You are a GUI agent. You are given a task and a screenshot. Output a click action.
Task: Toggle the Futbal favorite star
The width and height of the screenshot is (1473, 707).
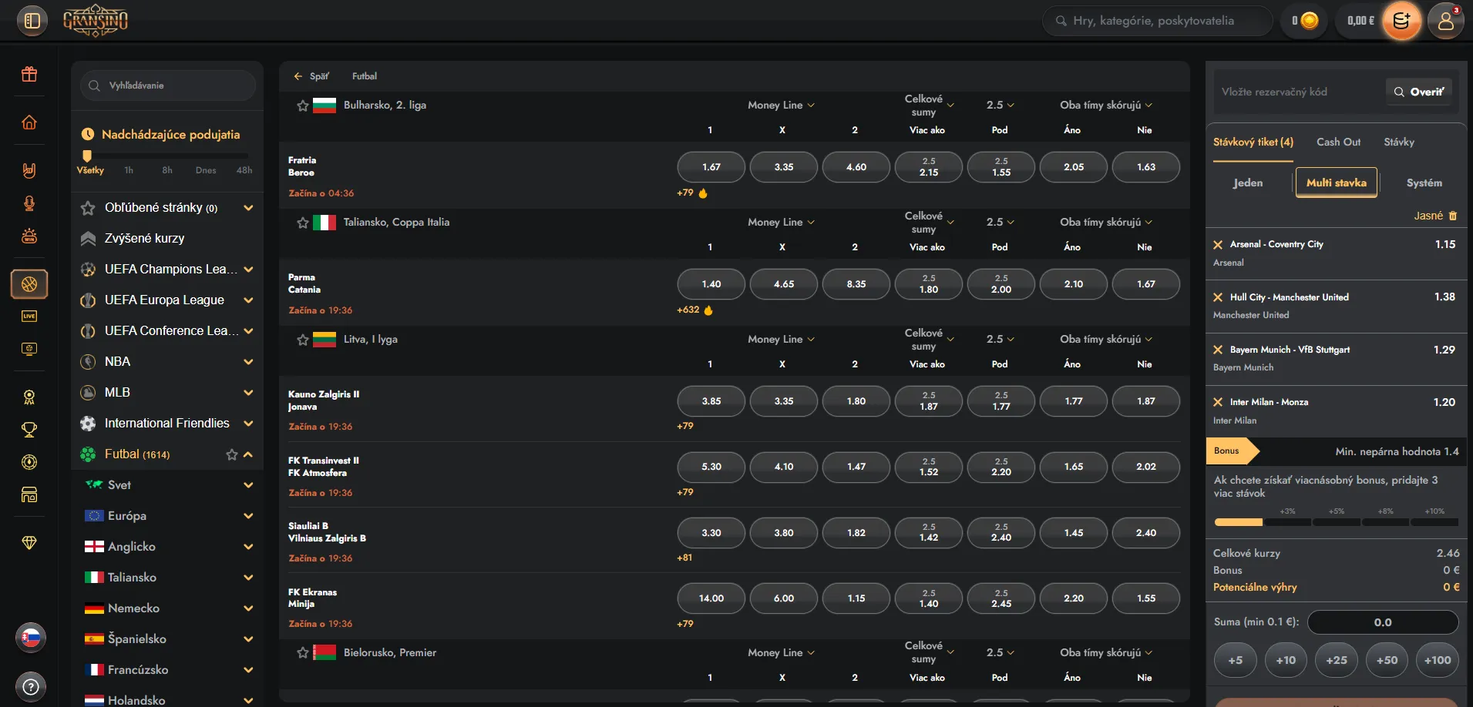[231, 454]
